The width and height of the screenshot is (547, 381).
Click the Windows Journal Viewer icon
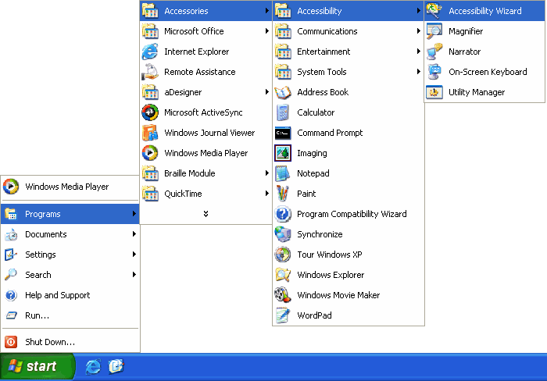coord(150,133)
